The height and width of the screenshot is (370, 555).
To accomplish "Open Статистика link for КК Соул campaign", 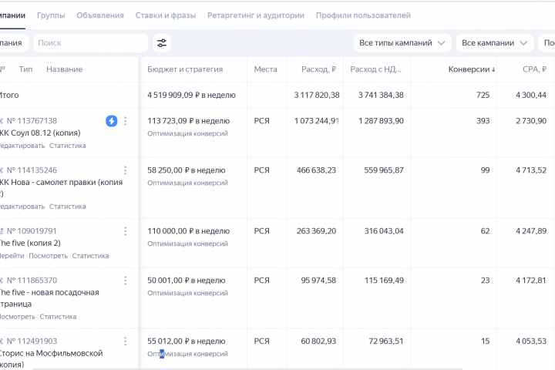I will 67,146.
